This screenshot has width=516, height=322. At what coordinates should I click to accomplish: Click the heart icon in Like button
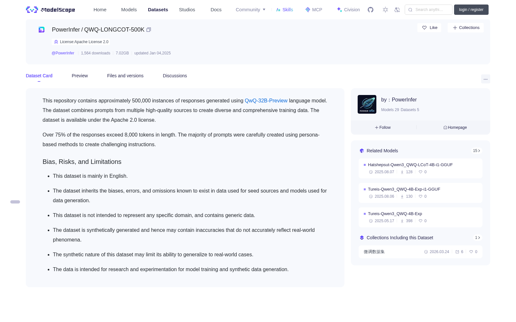[x=424, y=28]
